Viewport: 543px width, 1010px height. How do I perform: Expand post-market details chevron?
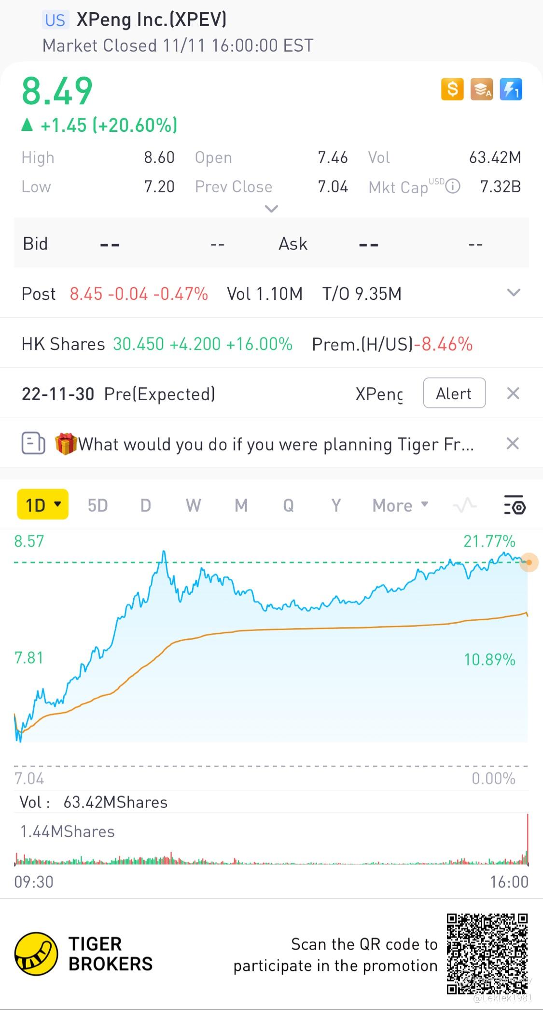pos(514,293)
